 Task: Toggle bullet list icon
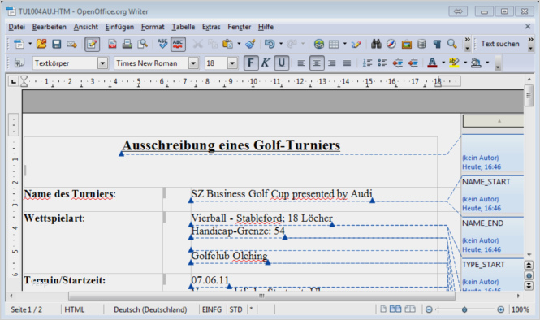[x=382, y=63]
